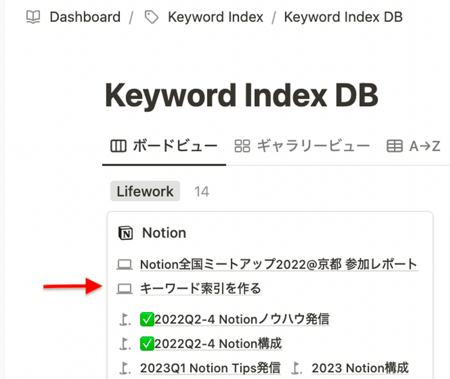The width and height of the screenshot is (450, 379).
Task: Open the 2023Q1 Notion Tips発信 link
Action: [x=210, y=368]
